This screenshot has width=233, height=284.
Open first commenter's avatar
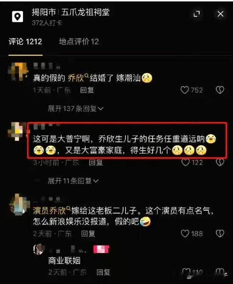pyautogui.click(x=18, y=72)
